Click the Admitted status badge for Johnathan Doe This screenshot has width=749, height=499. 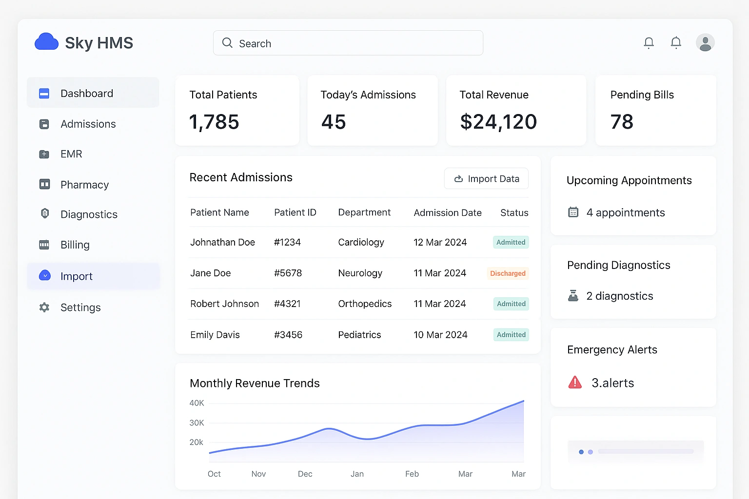click(511, 242)
